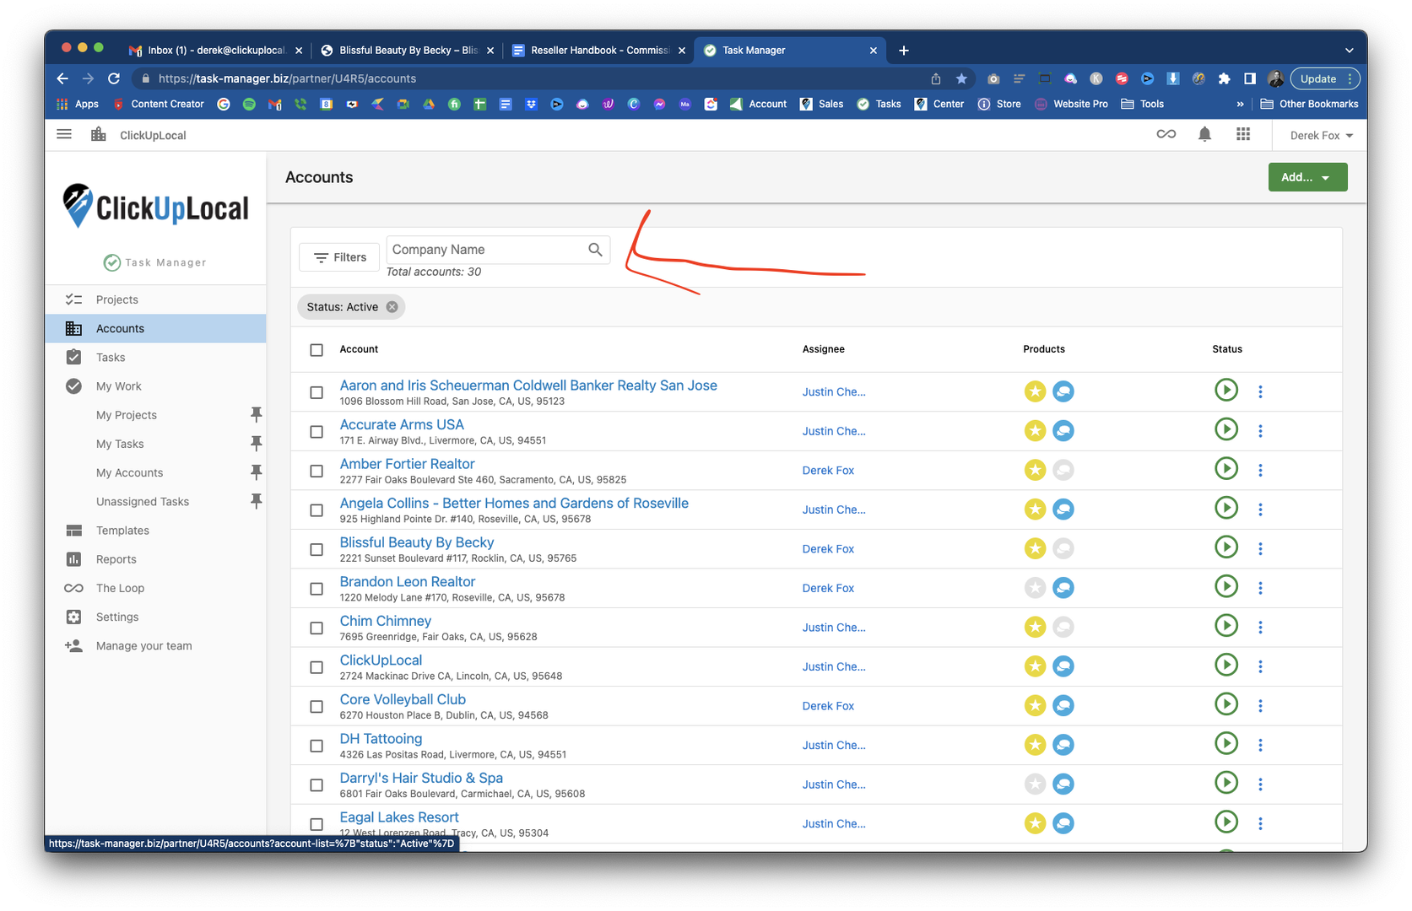1412x911 pixels.
Task: Click assignee Justin Che... for DH Tattooing
Action: (x=834, y=745)
